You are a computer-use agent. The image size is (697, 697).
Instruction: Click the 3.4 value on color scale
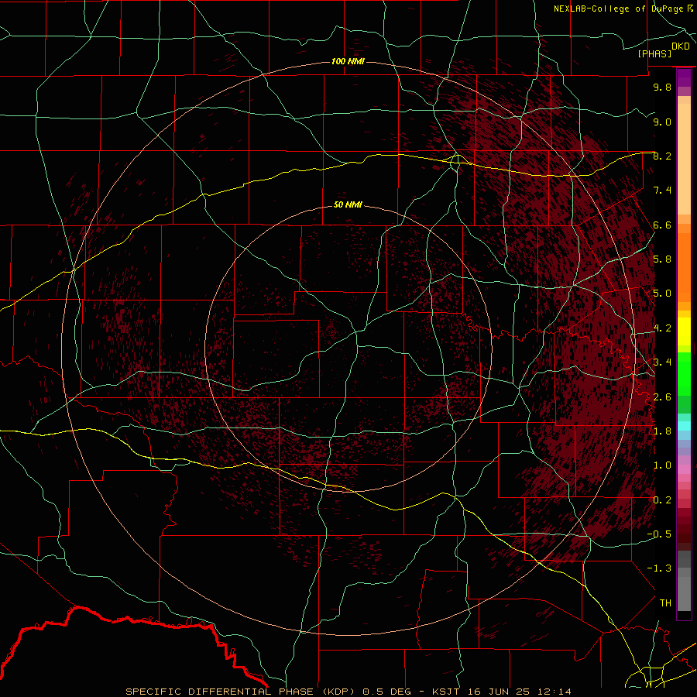pyautogui.click(x=662, y=362)
